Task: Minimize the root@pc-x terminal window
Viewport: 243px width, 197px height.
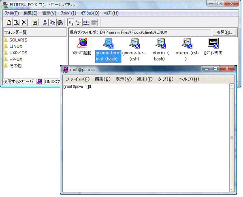Action: (207, 69)
